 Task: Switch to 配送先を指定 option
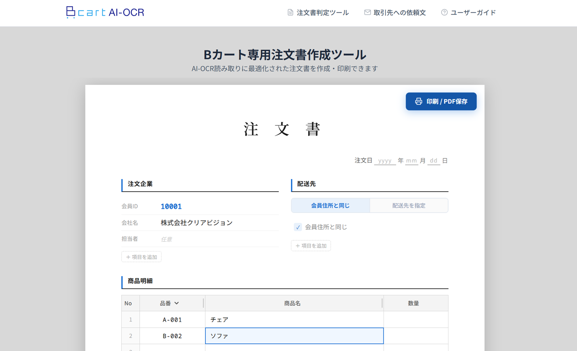[409, 206]
